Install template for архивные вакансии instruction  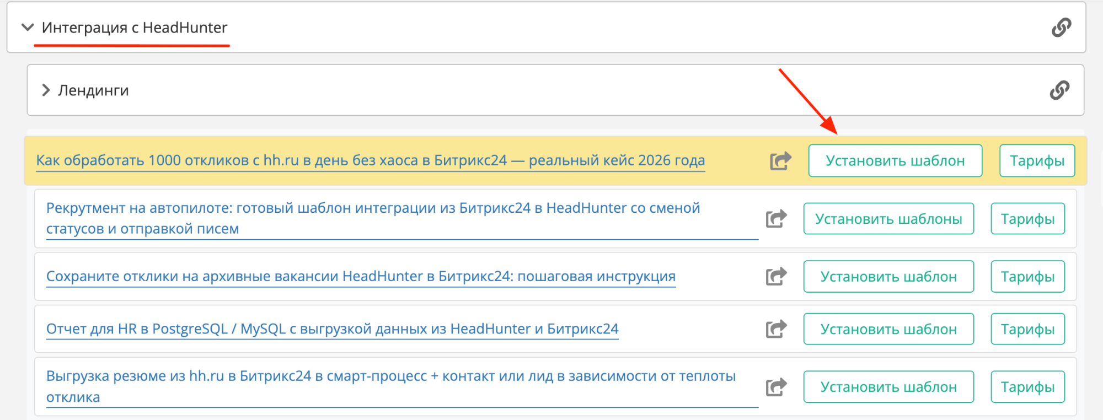click(888, 277)
